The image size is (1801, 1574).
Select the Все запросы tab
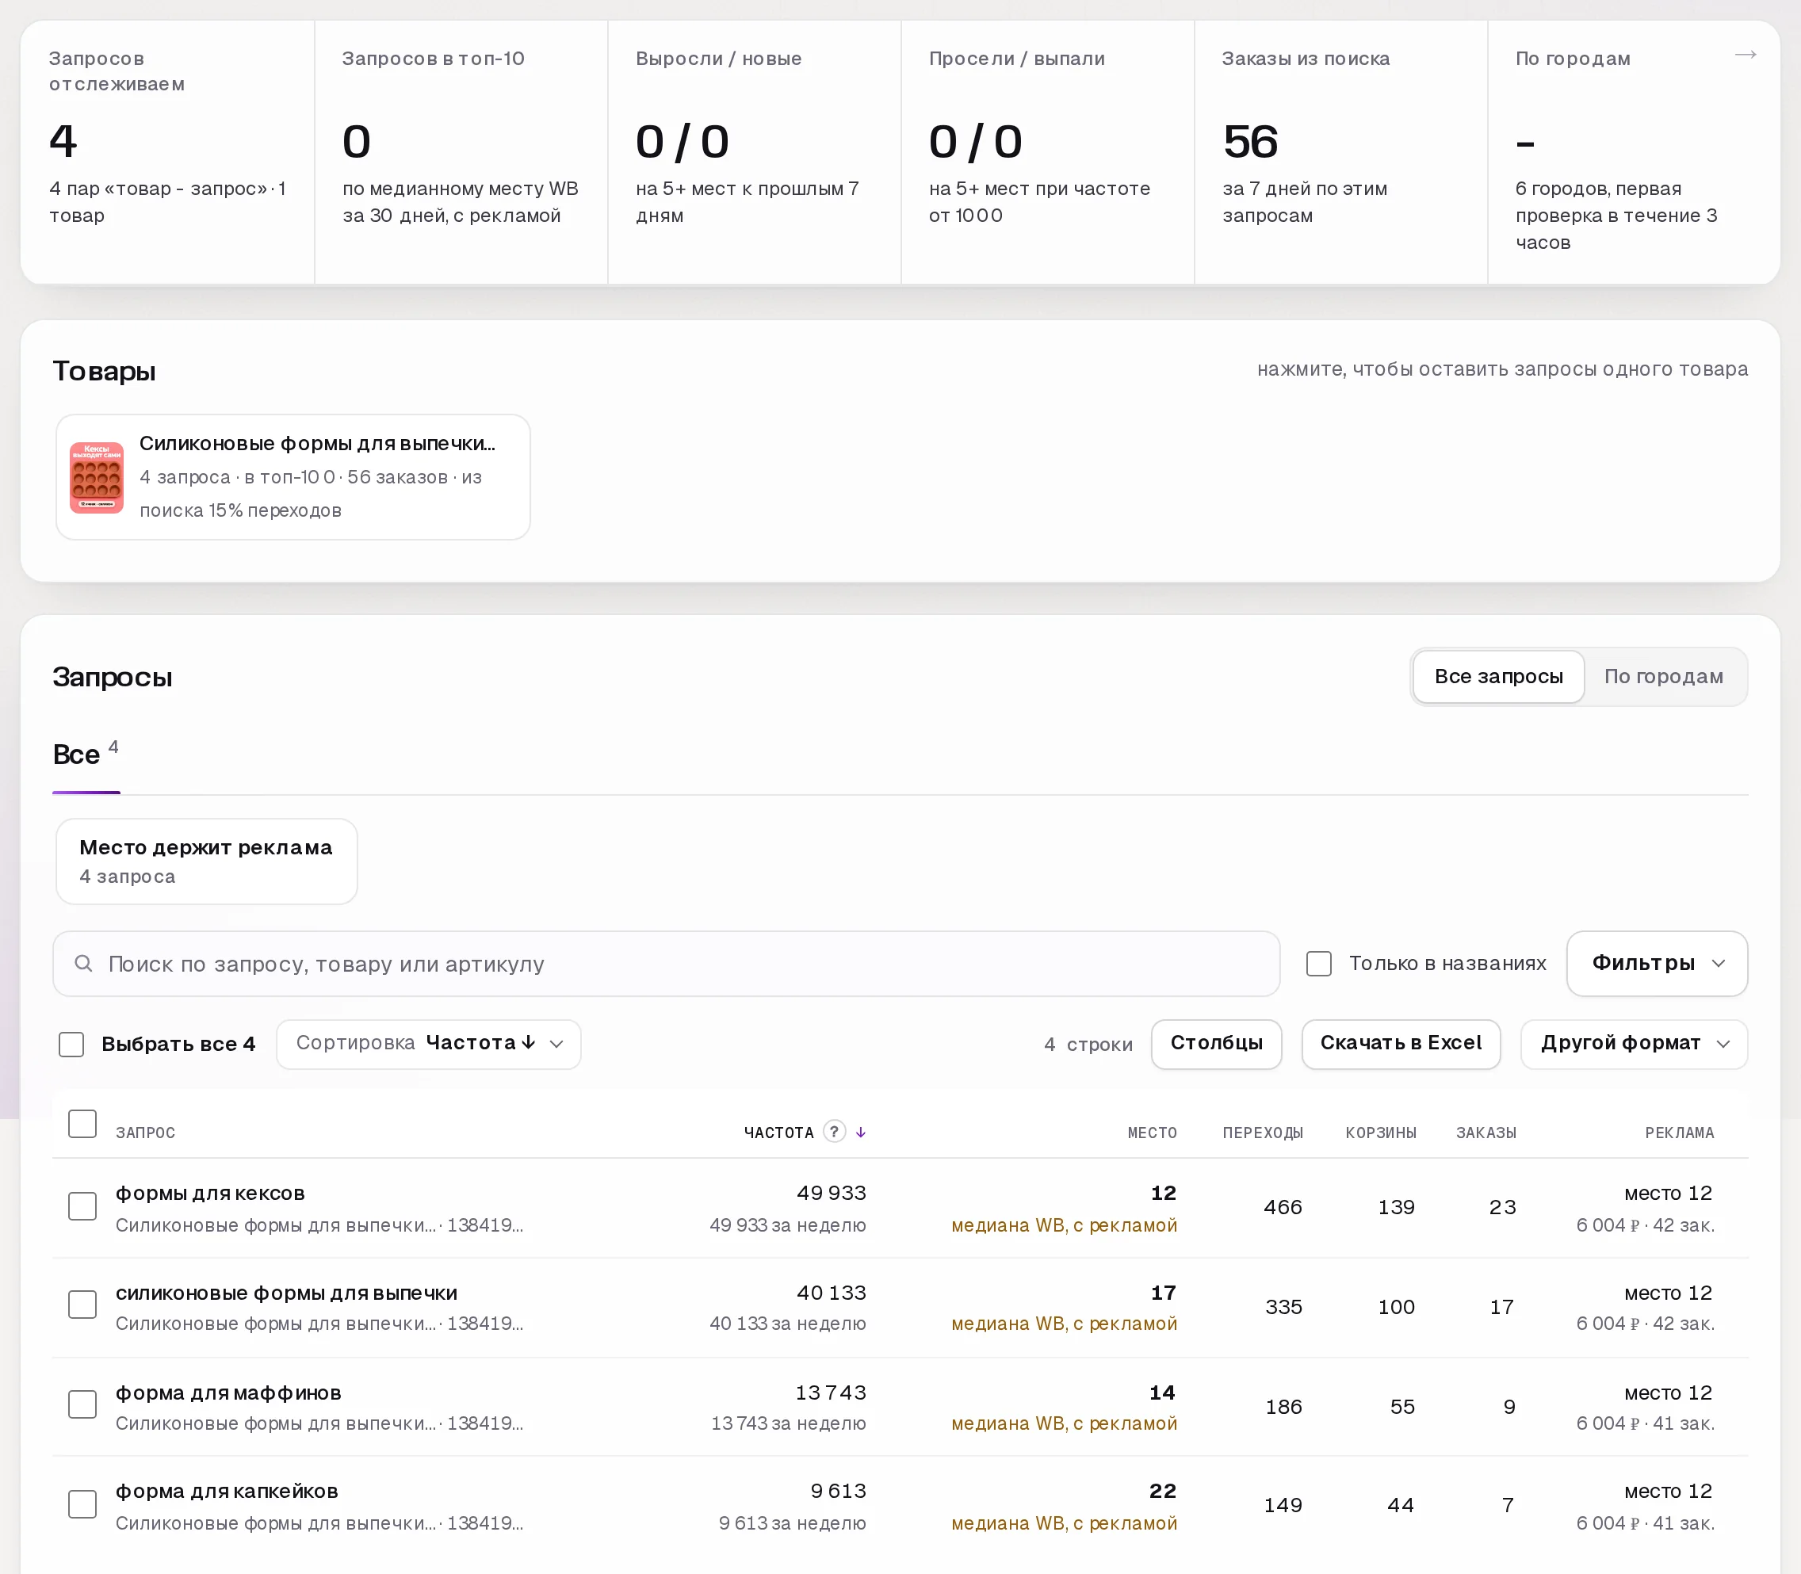point(1498,676)
